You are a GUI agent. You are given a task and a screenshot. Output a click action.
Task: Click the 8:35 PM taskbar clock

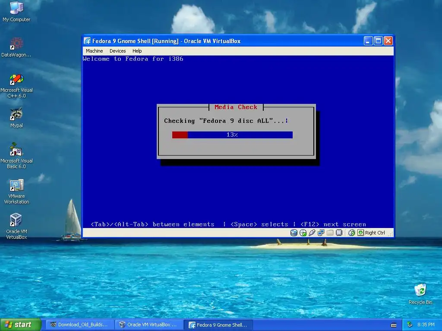pyautogui.click(x=426, y=325)
